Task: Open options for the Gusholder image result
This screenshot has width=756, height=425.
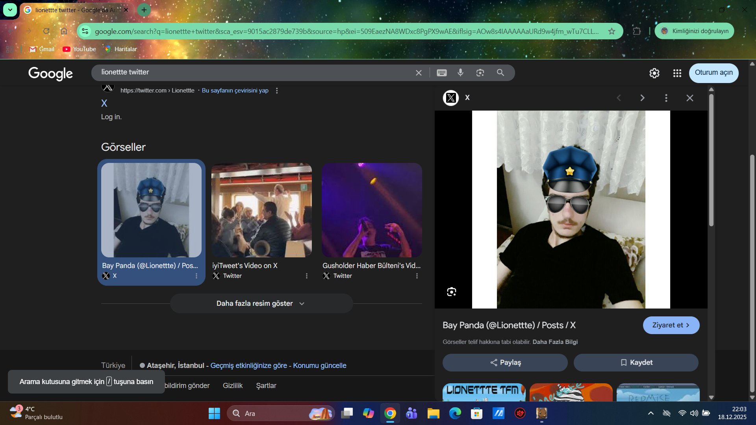Action: pos(417,276)
